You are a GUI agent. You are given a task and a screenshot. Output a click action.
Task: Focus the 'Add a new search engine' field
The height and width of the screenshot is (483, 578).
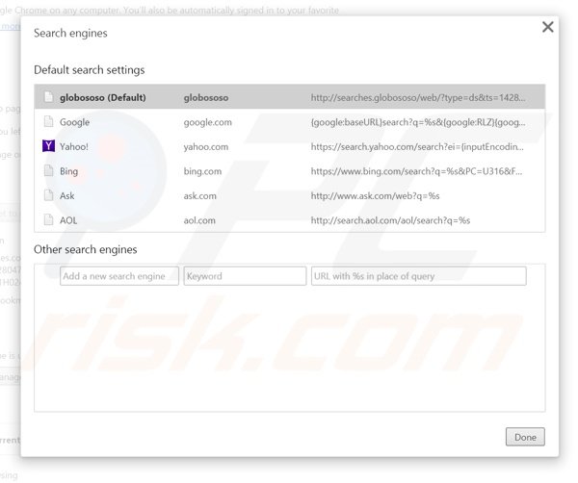pyautogui.click(x=118, y=276)
